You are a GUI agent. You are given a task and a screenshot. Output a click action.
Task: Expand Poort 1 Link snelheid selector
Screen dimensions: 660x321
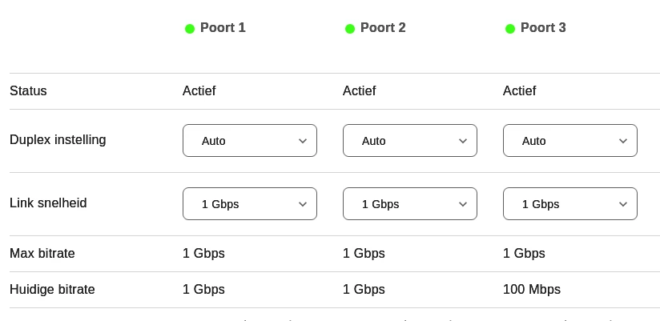coord(250,204)
